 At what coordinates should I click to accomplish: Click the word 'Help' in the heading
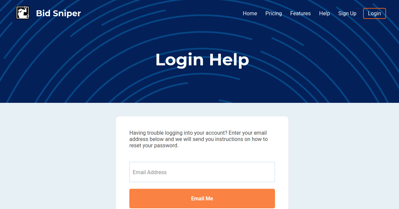[x=229, y=60]
